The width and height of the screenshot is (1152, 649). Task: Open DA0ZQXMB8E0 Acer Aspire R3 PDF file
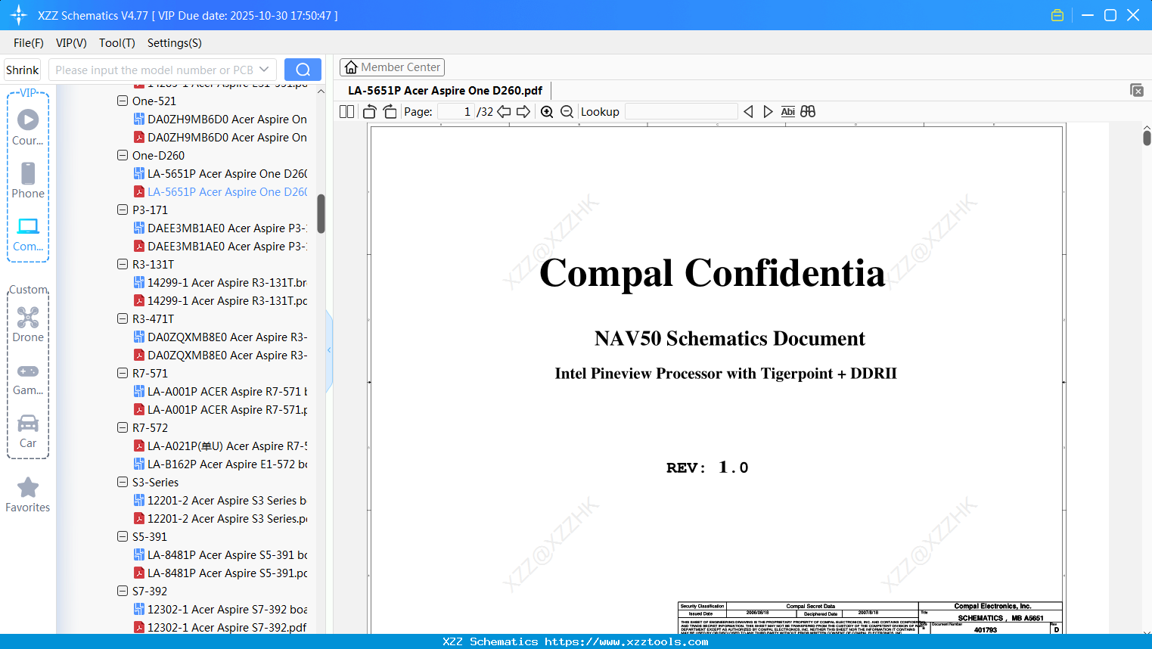pyautogui.click(x=221, y=356)
